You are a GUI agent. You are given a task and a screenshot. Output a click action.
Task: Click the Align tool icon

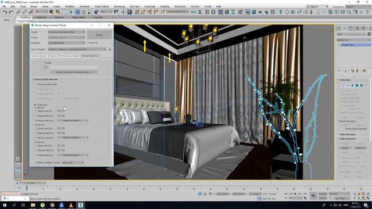200,12
